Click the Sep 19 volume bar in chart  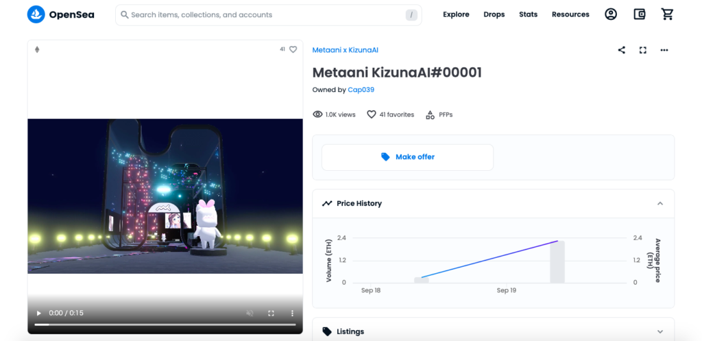(557, 261)
